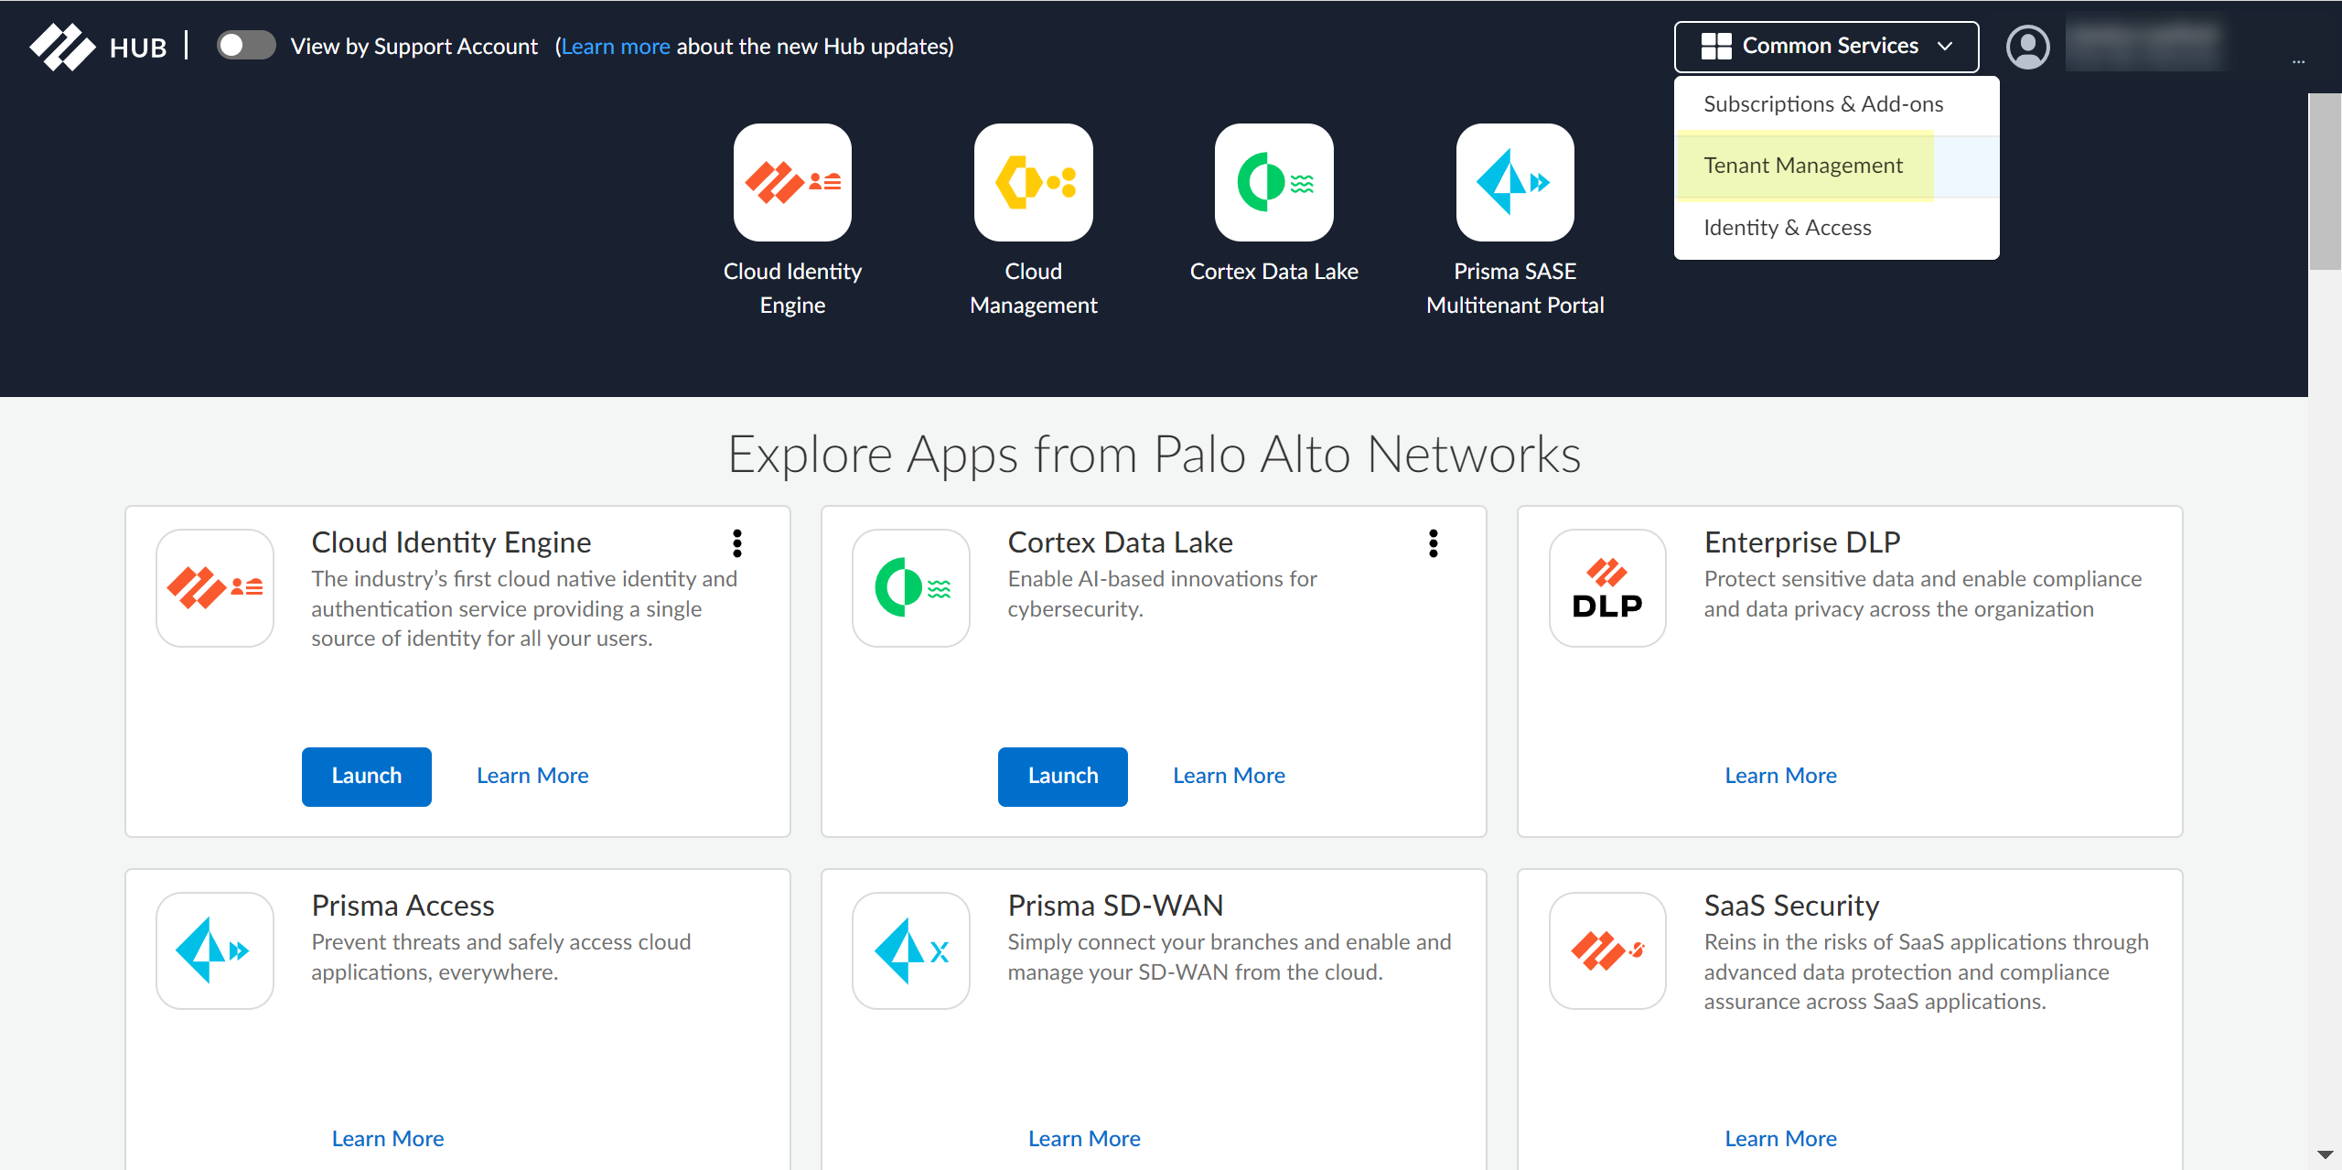
Task: Click the page vertical scrollbar thumb
Action: (2324, 183)
